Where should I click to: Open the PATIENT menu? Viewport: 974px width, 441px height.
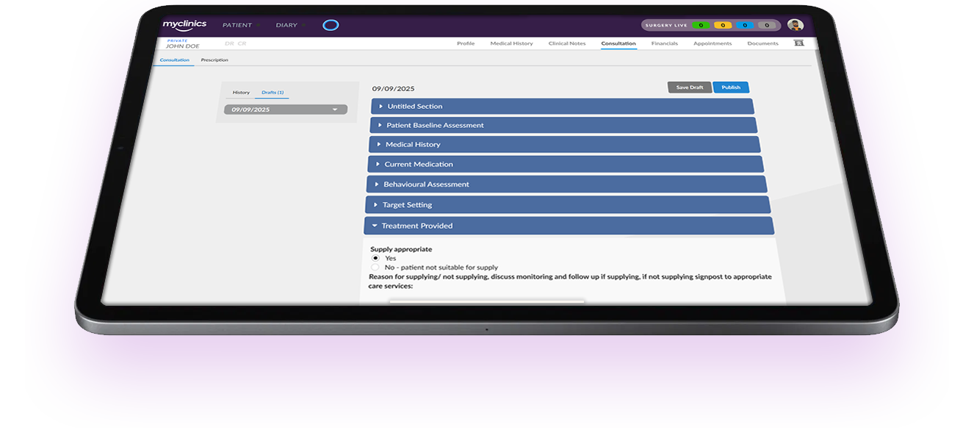point(237,25)
